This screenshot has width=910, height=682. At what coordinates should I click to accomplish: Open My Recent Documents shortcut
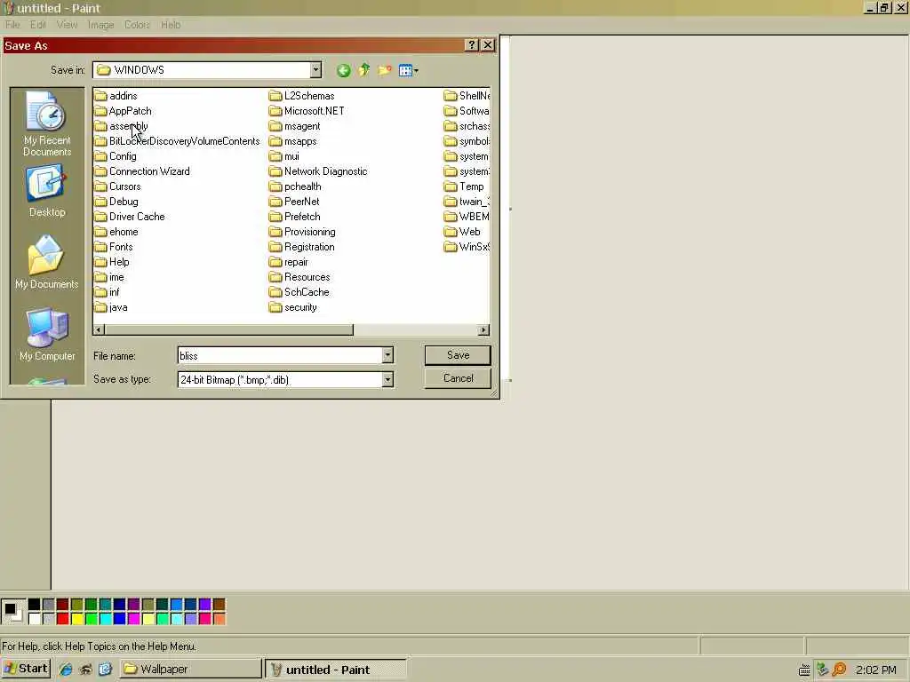tap(47, 124)
